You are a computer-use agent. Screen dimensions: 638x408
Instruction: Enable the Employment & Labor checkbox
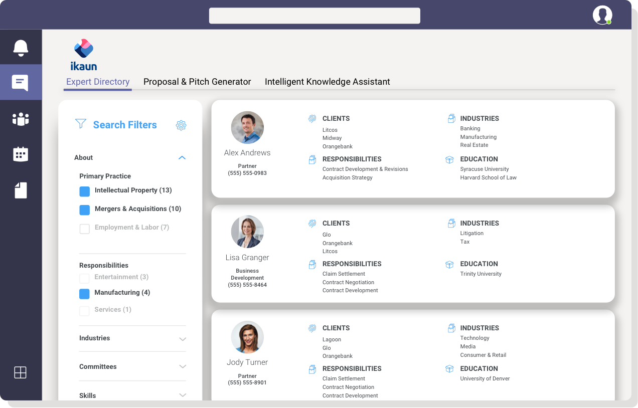(85, 229)
